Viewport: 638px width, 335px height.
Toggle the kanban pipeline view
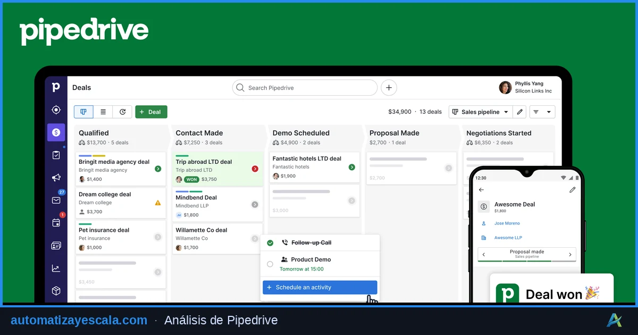point(83,112)
